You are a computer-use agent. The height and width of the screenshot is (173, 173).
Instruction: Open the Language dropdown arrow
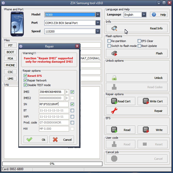pyautogui.click(x=144, y=14)
